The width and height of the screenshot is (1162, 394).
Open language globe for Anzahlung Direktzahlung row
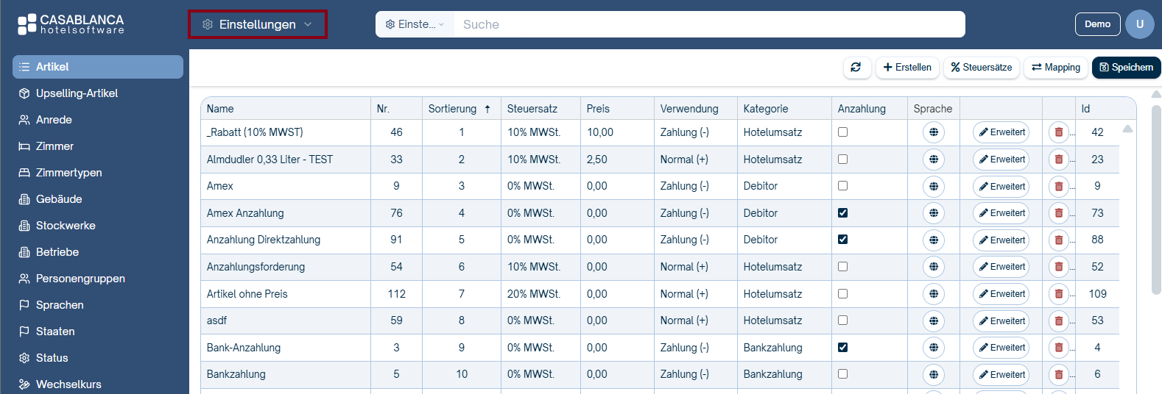coord(933,240)
